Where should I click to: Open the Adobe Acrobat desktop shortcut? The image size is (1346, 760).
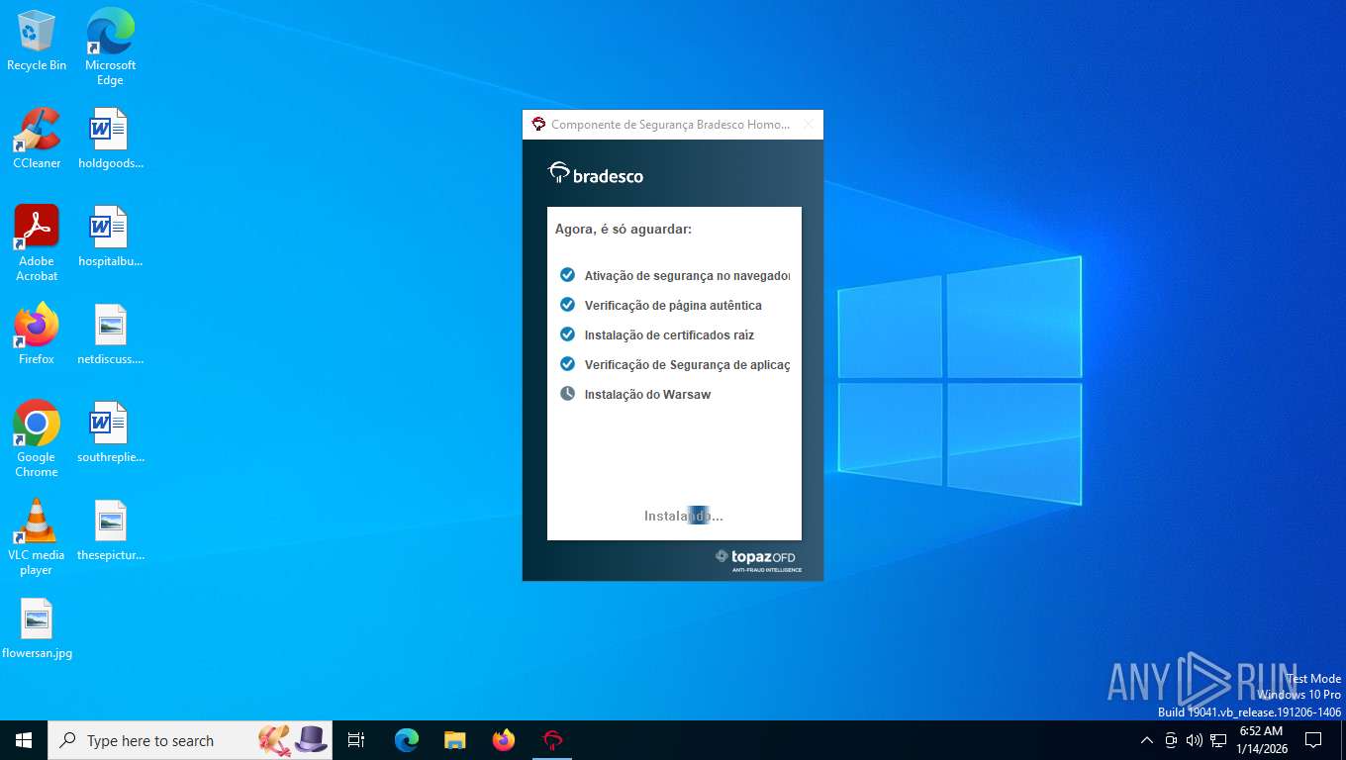(x=37, y=243)
